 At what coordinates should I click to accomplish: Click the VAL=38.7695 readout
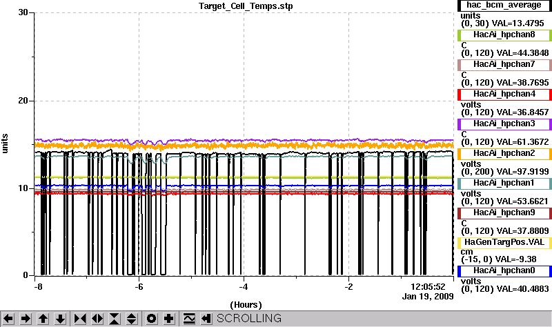pyautogui.click(x=522, y=83)
